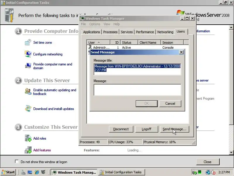Click the 2:27 PM taskbar clock
Viewport: 234px width, 176px height.
click(224, 172)
